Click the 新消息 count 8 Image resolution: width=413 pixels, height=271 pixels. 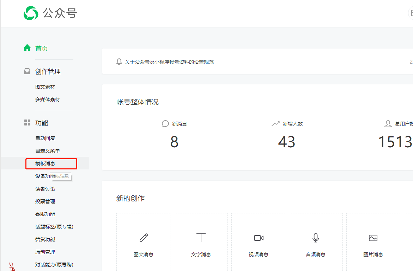(174, 142)
